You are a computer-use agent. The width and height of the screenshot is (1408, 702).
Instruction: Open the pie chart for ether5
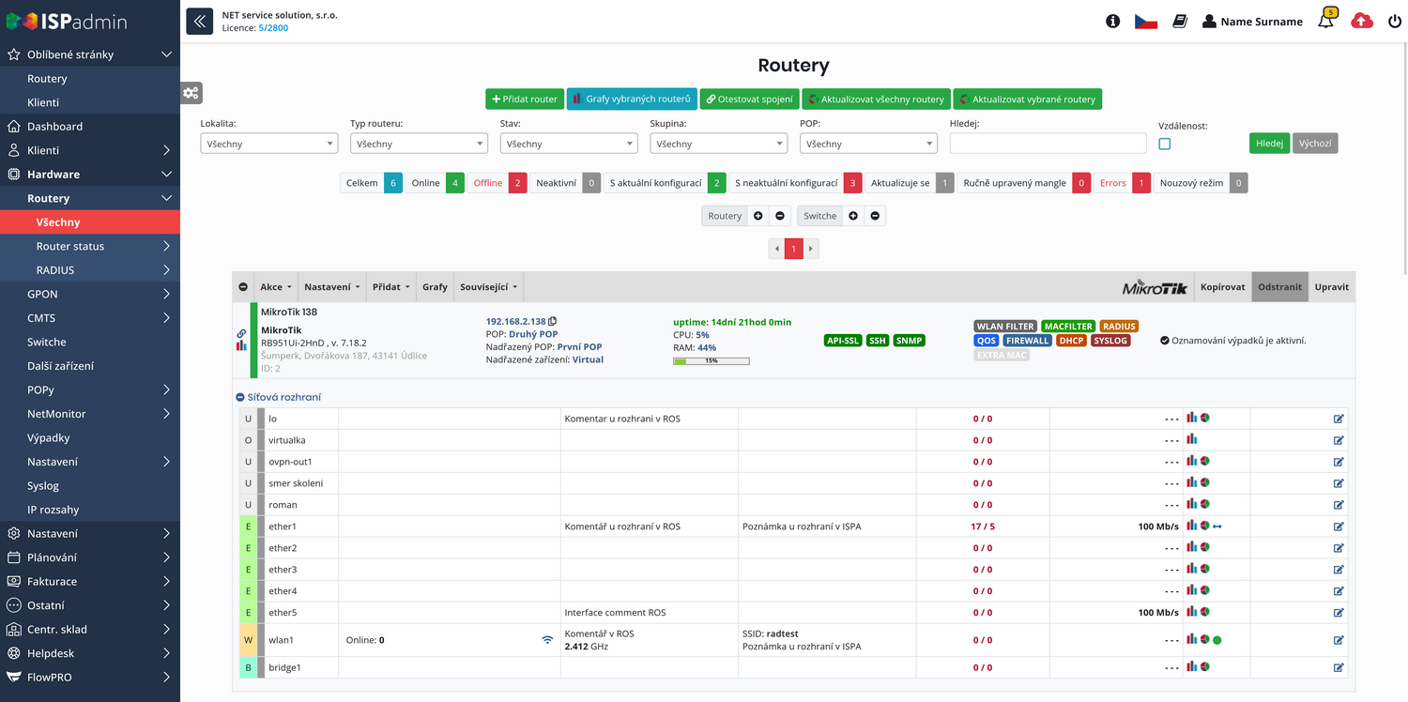point(1204,612)
